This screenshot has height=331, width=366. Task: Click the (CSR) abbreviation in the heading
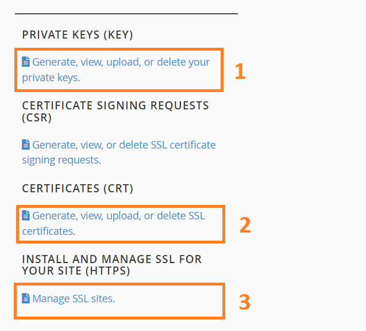point(37,117)
